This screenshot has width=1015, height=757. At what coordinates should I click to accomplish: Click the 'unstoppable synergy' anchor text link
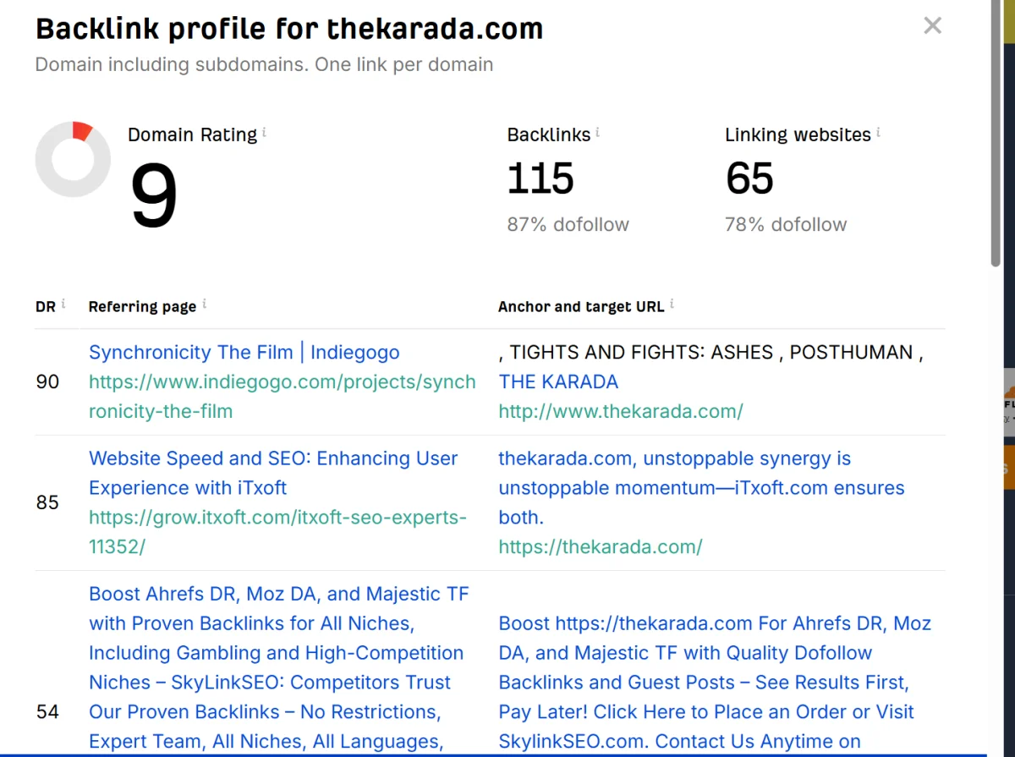(x=702, y=488)
